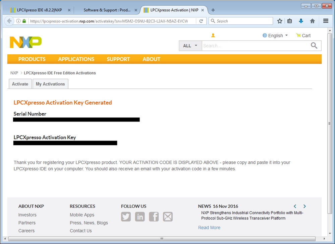The height and width of the screenshot is (244, 335).
Task: Go to the browser home page icon
Action: [x=312, y=21]
